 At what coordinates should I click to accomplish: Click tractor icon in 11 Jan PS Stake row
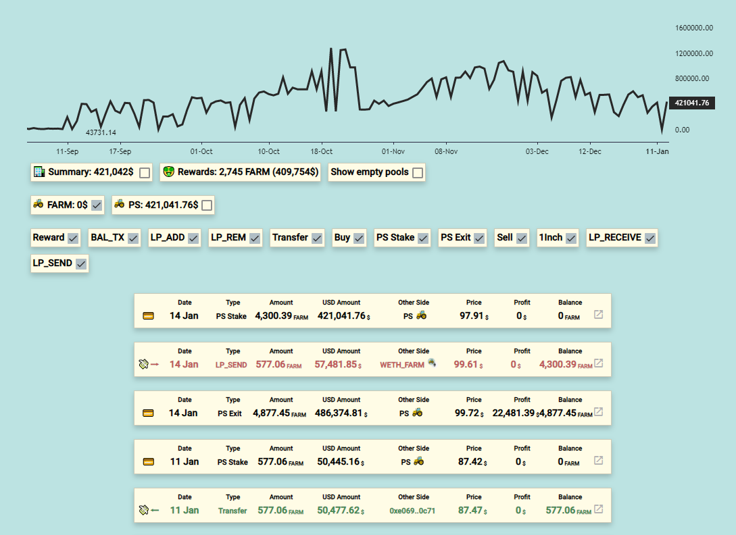pos(419,461)
